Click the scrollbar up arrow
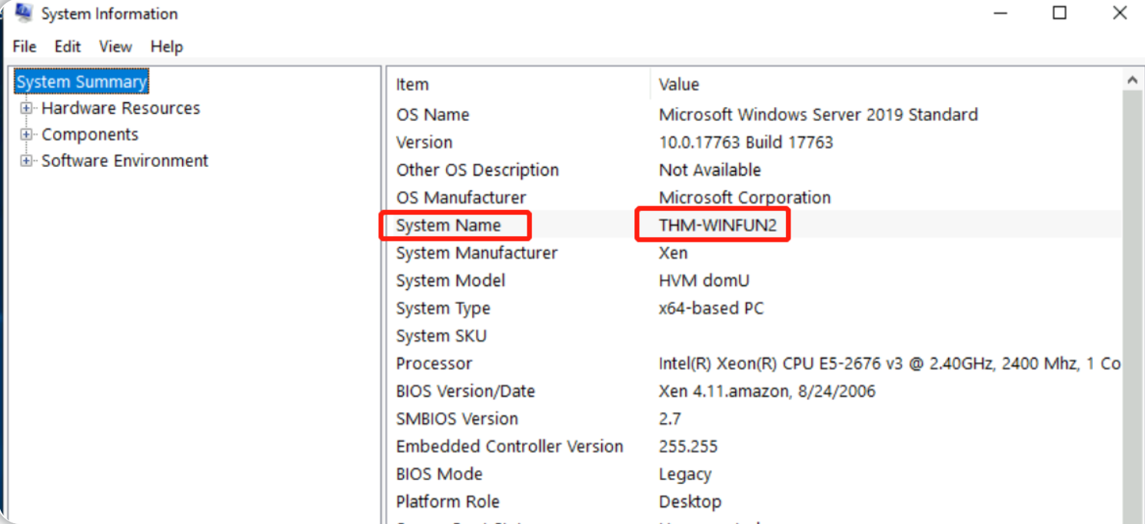Viewport: 1145px width, 524px height. click(x=1132, y=79)
